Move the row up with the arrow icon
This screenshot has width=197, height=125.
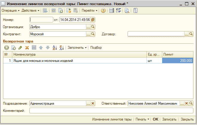41,48
